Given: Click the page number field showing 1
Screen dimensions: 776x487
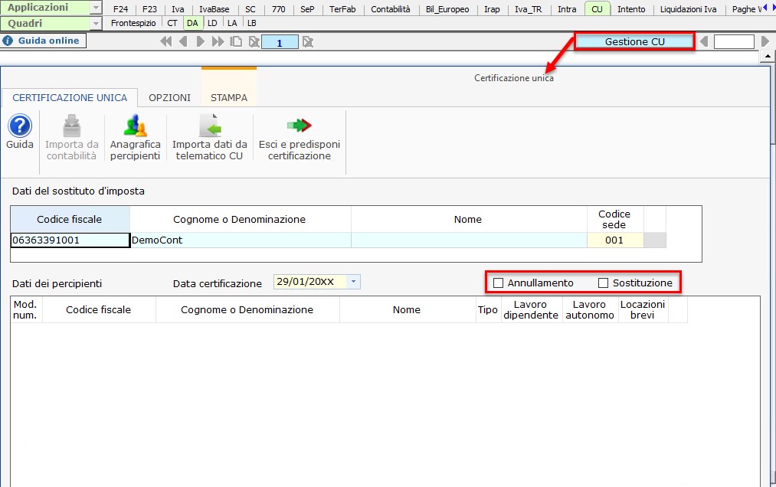Looking at the screenshot, I should (280, 42).
